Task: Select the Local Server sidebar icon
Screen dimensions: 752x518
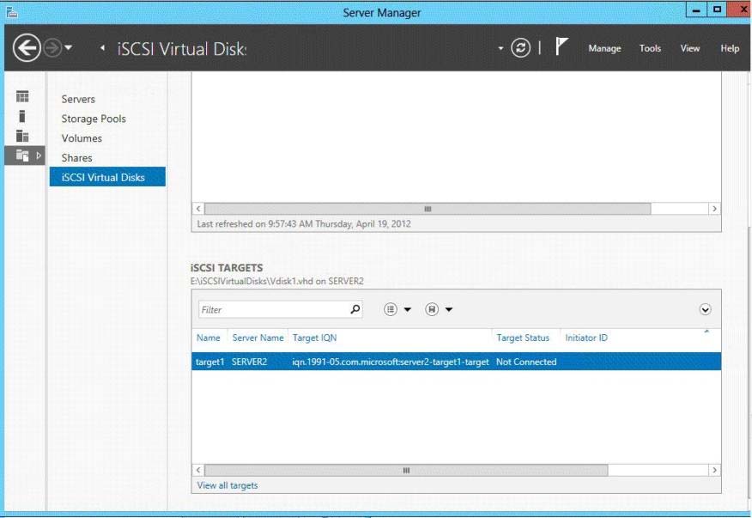Action: click(22, 116)
